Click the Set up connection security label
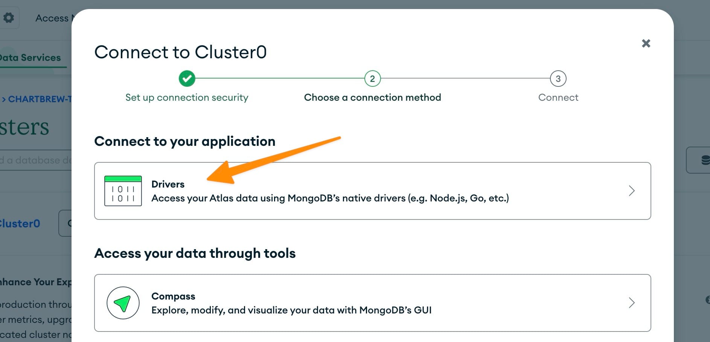 187,97
